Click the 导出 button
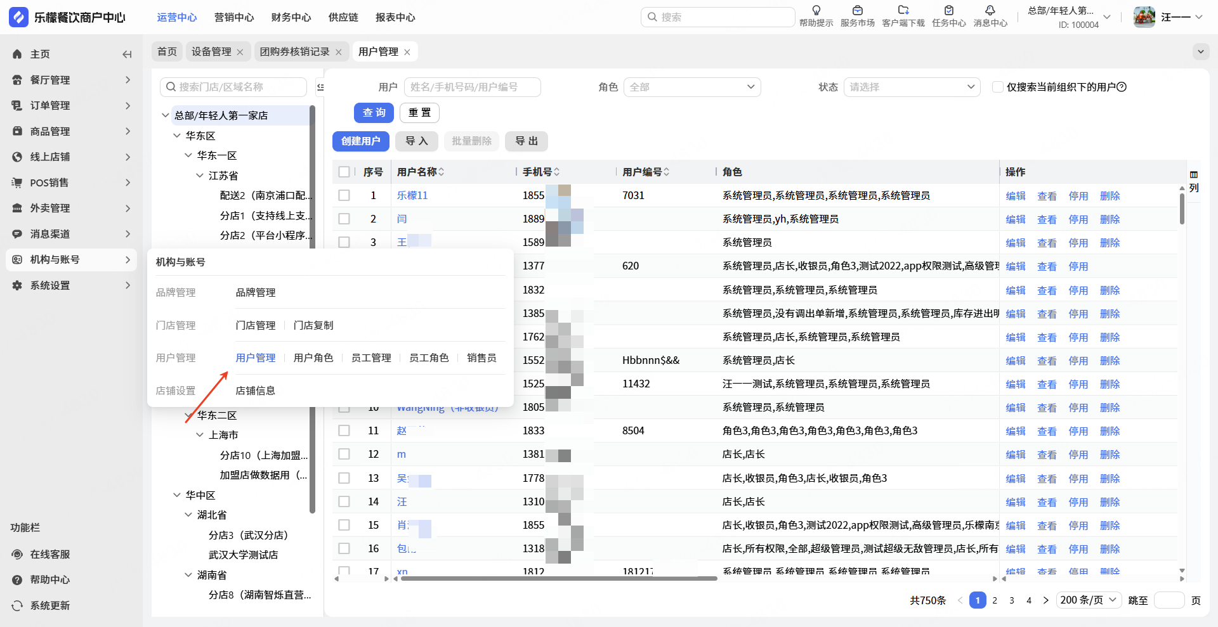Screen dimensions: 1218x627 527,141
